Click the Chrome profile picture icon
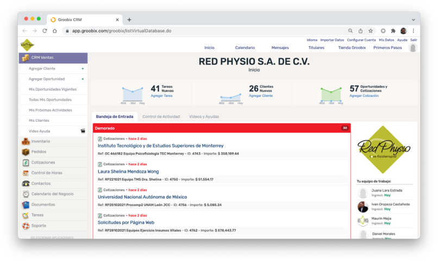 point(403,31)
